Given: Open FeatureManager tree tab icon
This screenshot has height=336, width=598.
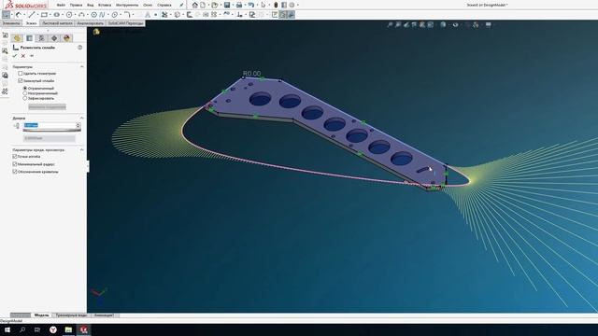Looking at the screenshot, I should tap(17, 38).
